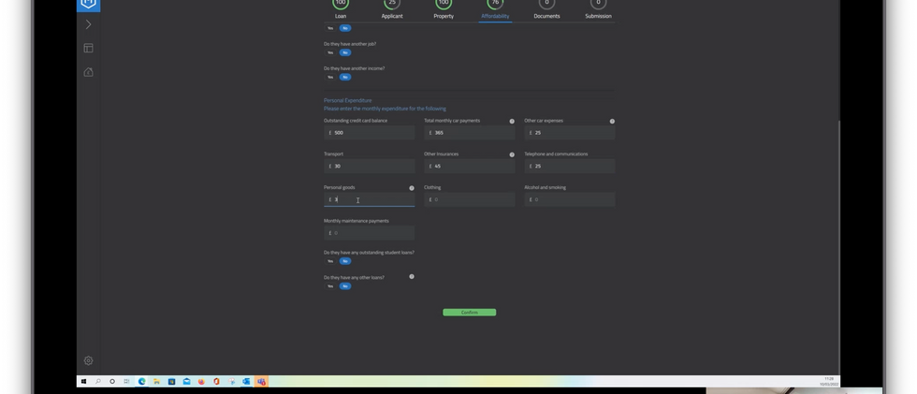Show info for Other car expenses
The width and height of the screenshot is (917, 394).
612,121
